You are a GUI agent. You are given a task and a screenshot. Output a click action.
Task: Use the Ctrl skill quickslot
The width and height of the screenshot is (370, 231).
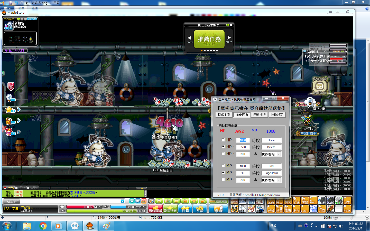234,209
